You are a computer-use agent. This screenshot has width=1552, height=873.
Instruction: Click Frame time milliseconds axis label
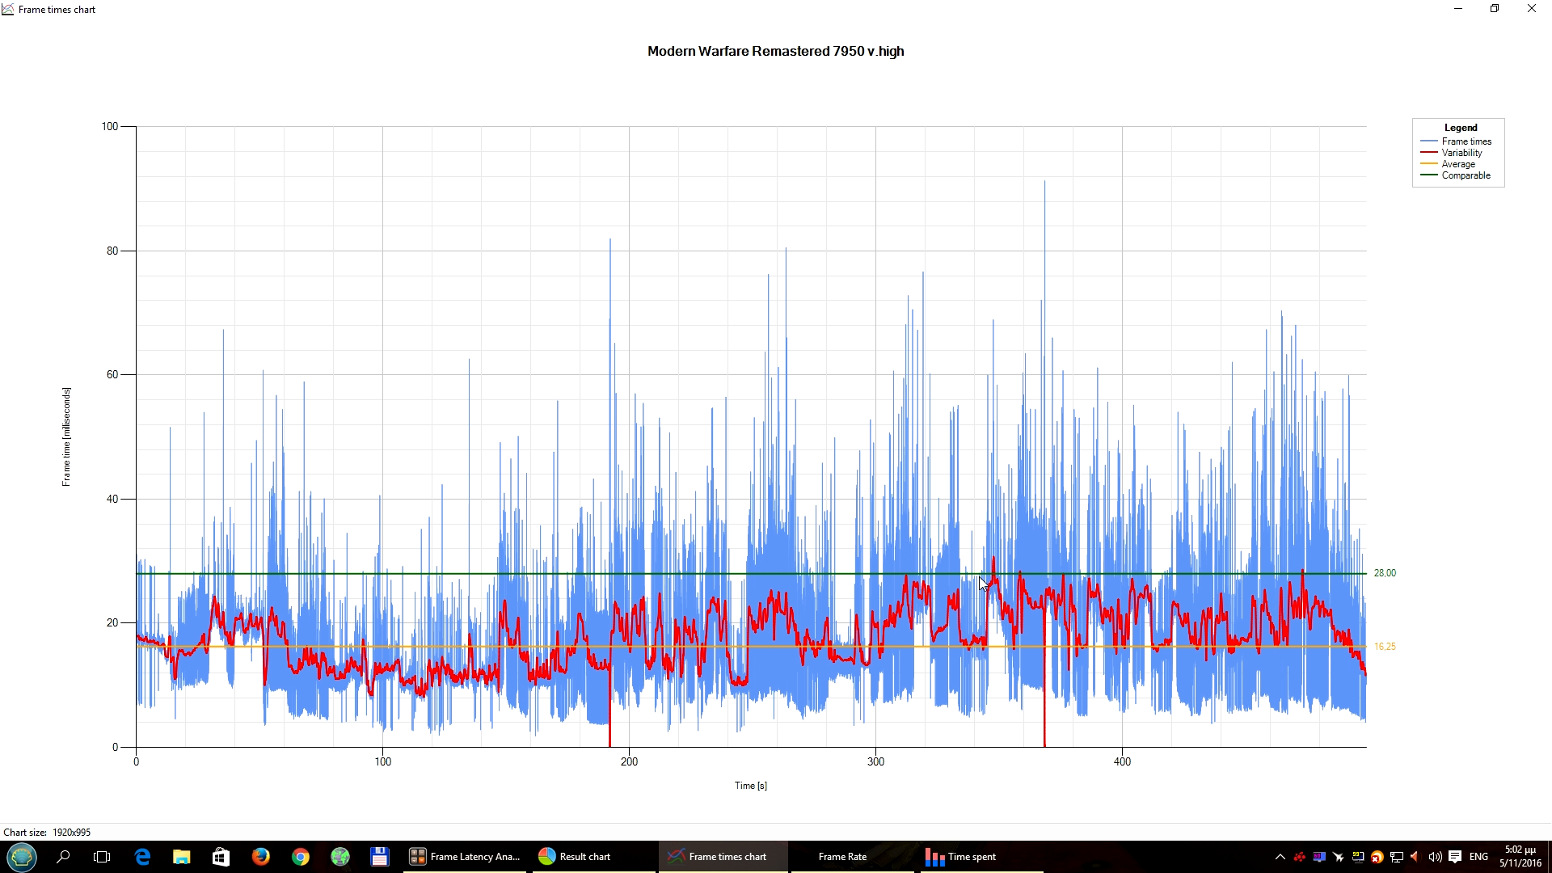66,436
